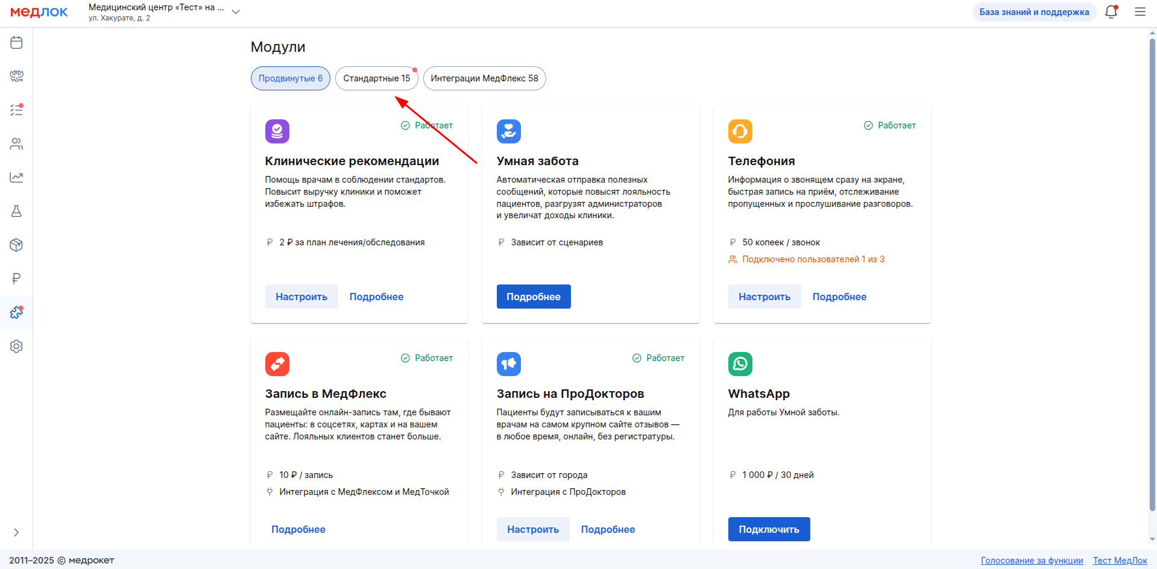Click Работает status on Телефония card
Viewport: 1157px width, 569px height.
click(x=890, y=125)
